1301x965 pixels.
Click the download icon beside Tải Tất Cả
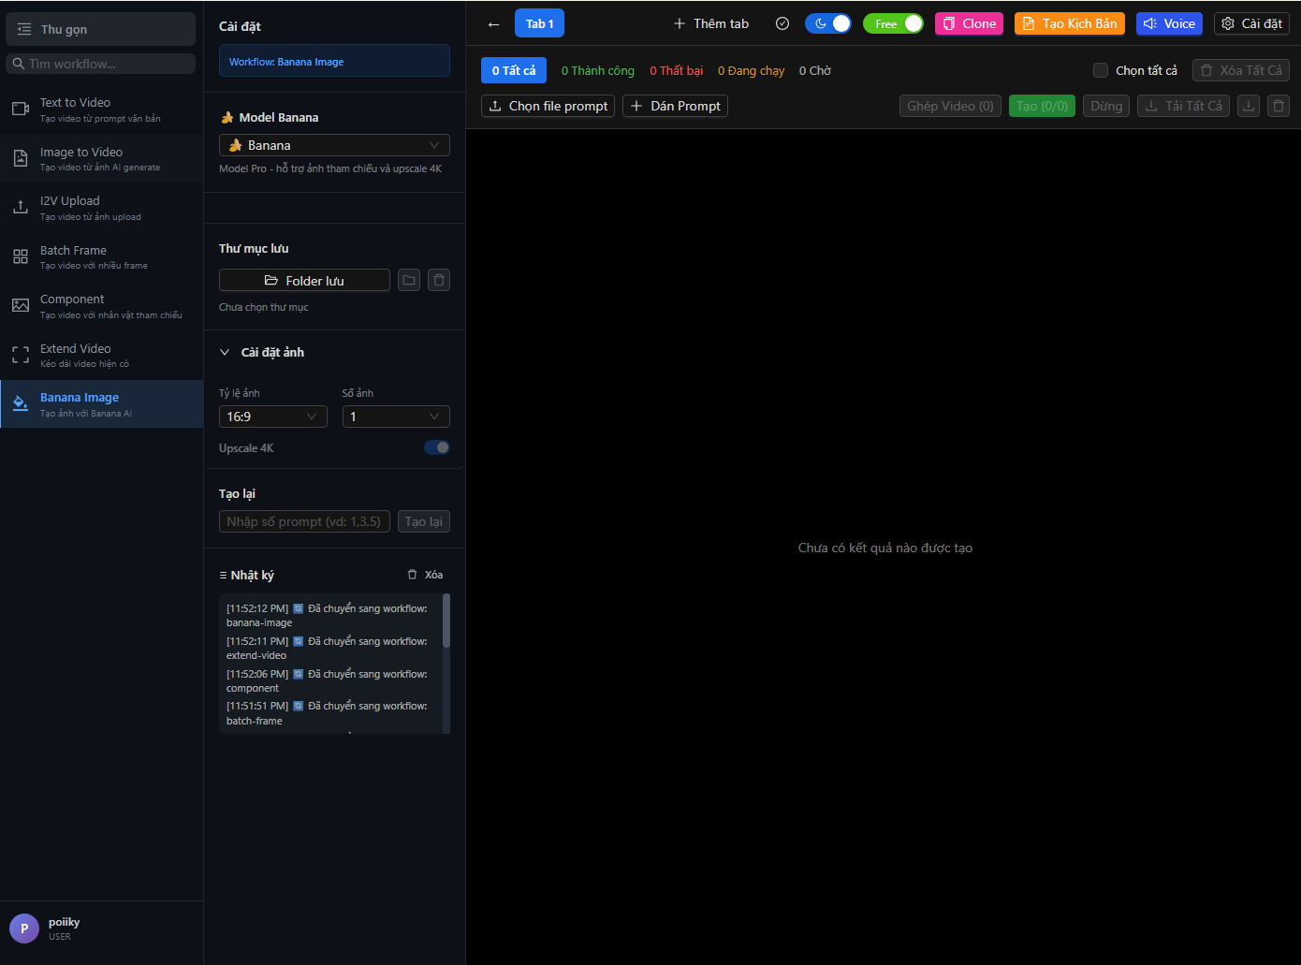pos(1249,106)
